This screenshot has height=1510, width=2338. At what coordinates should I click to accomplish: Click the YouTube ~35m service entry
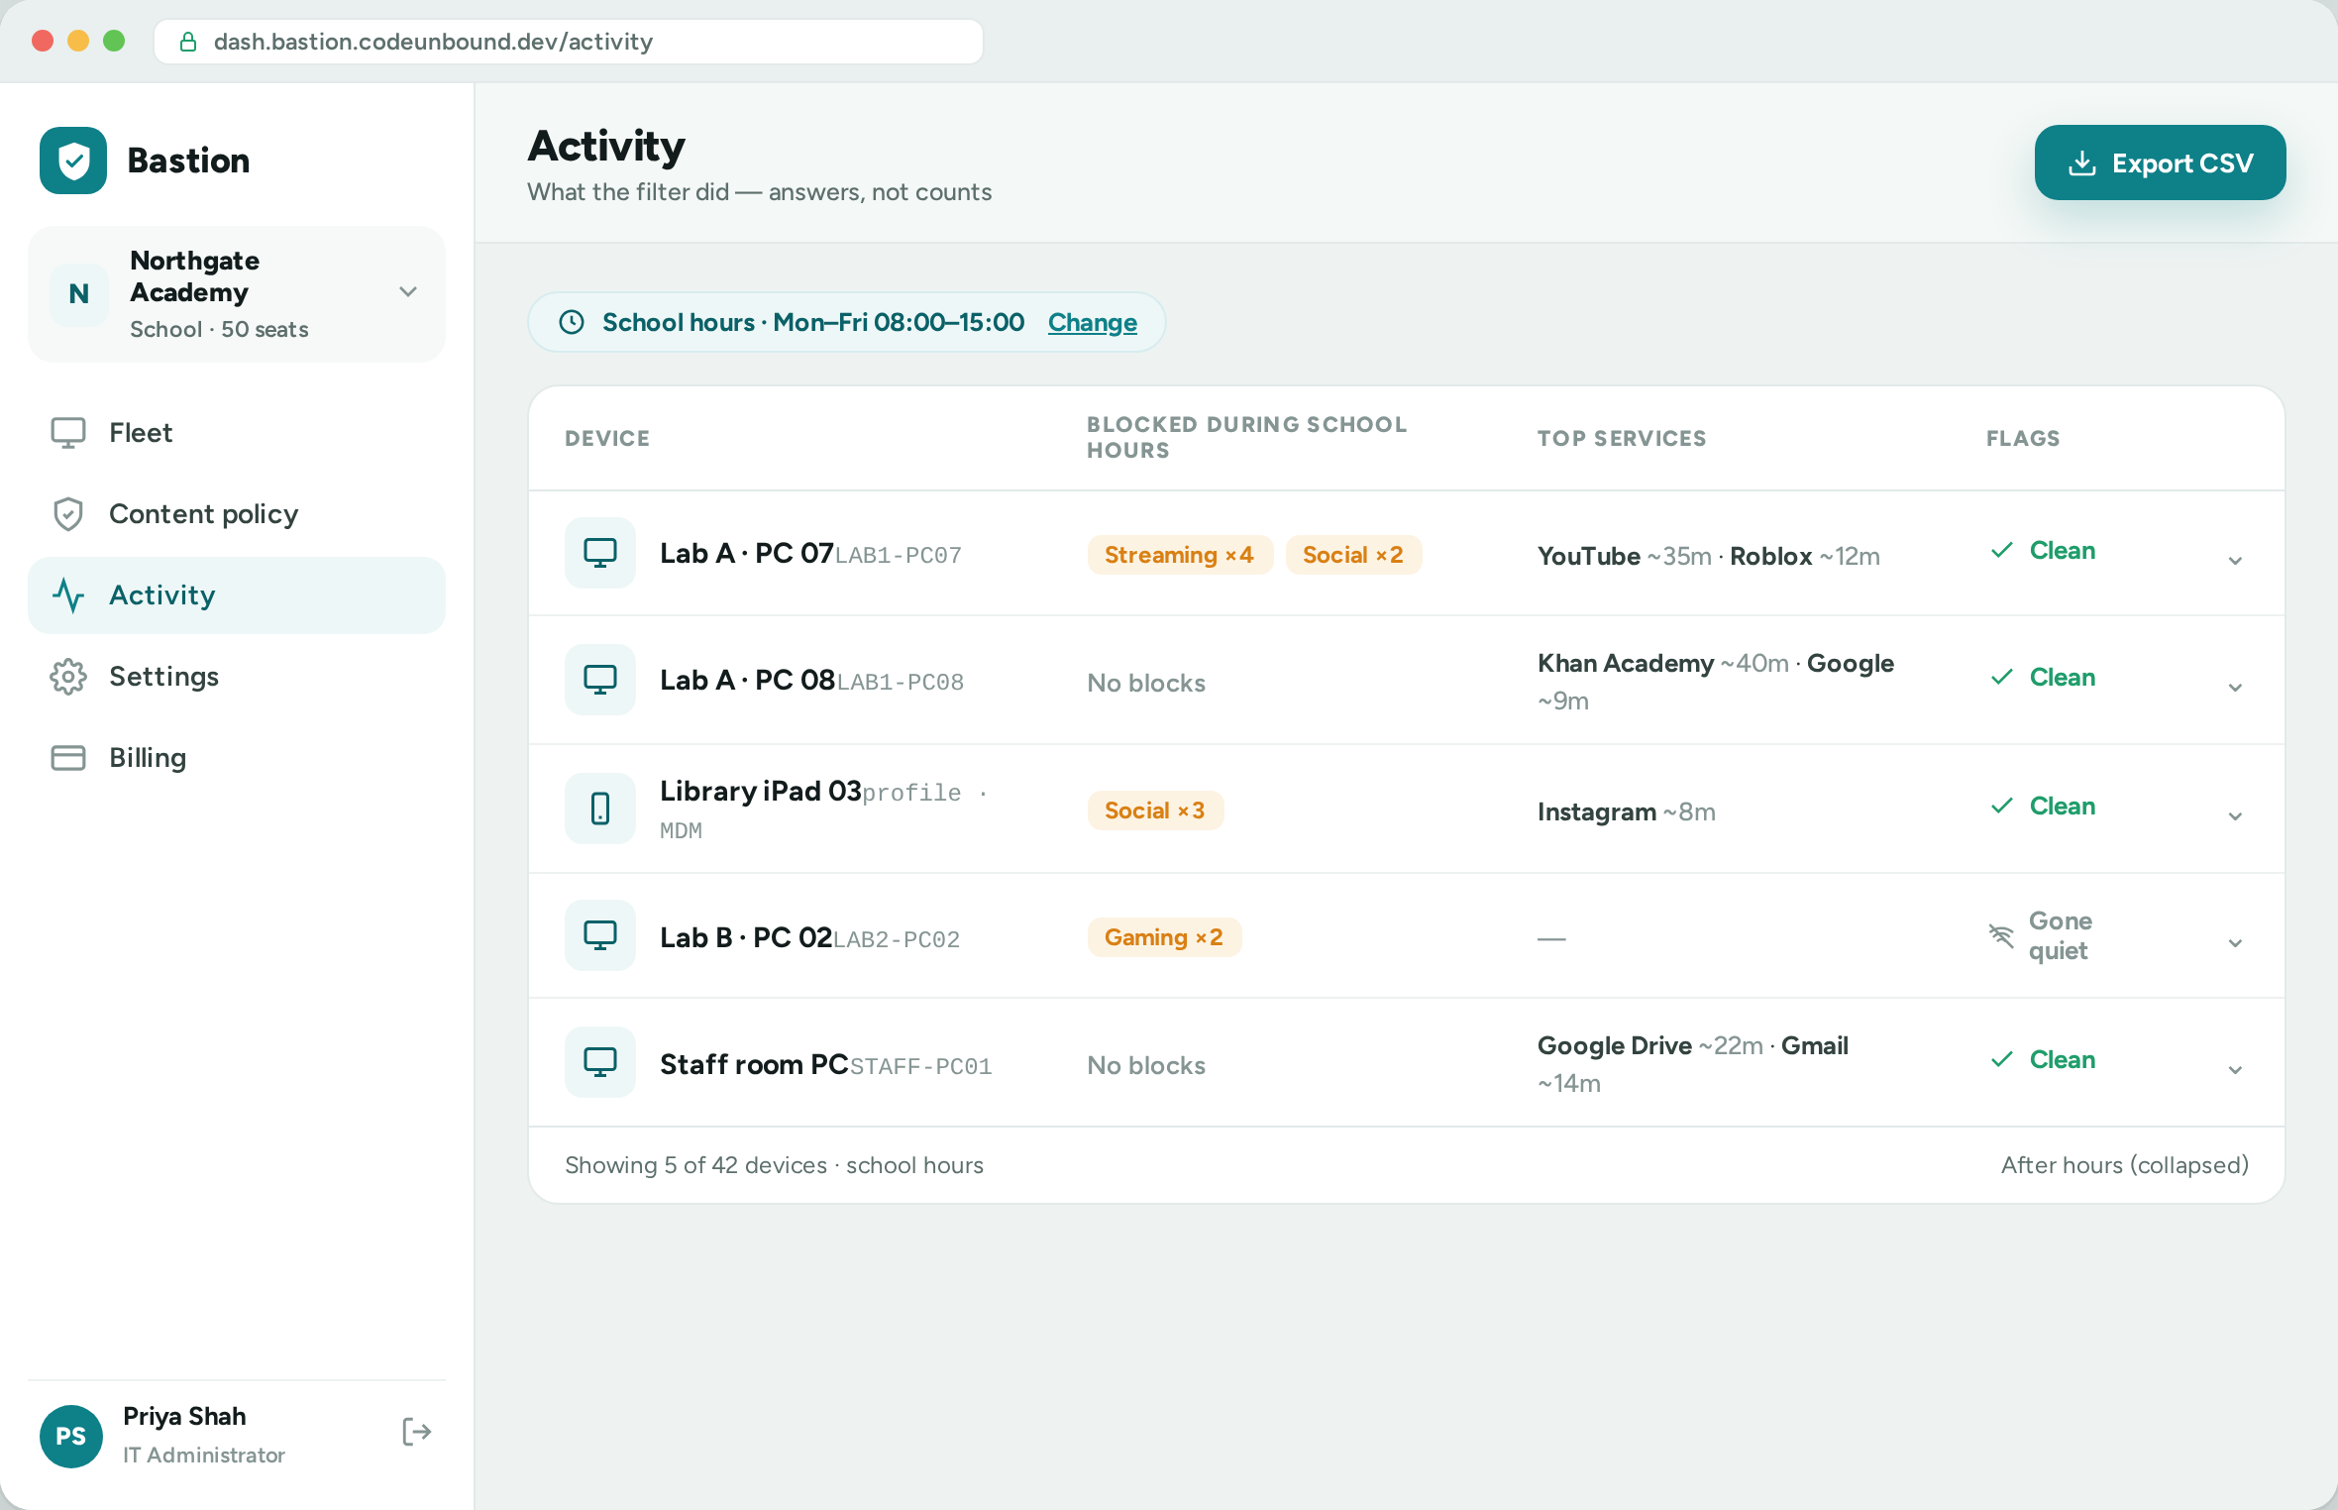1625,556
